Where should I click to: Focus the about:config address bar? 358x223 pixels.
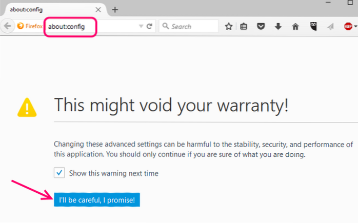point(92,26)
